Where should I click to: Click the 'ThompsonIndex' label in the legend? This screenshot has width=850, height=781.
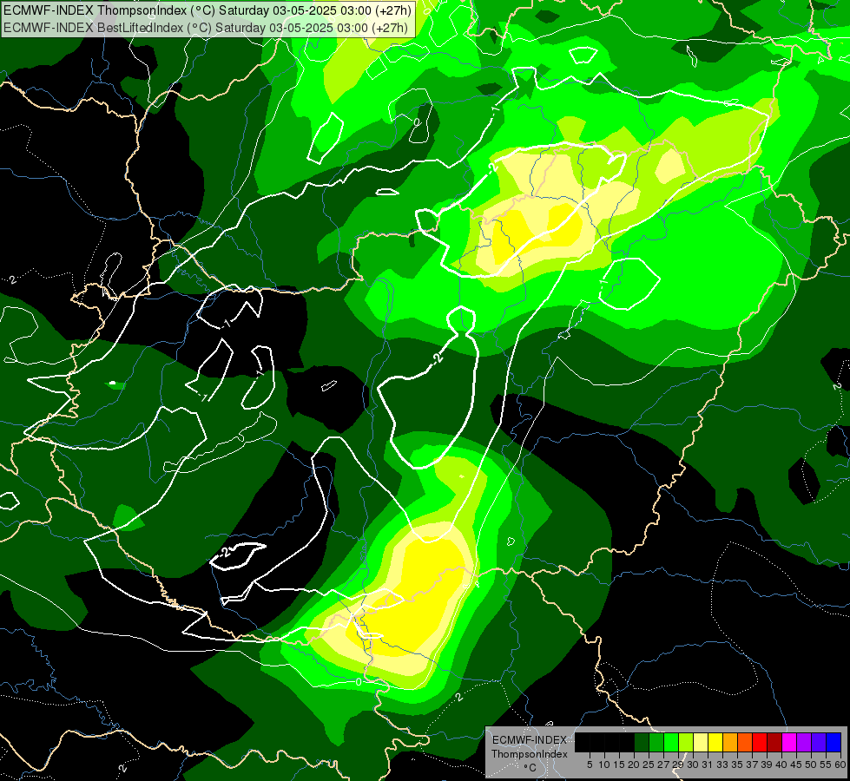point(530,754)
